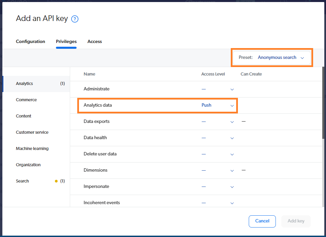Open Search privileges category
326x237 pixels.
click(36, 181)
